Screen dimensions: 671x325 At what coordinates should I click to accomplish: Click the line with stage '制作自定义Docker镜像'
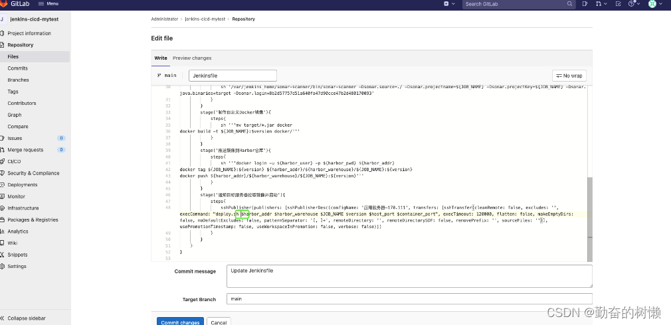(x=236, y=112)
